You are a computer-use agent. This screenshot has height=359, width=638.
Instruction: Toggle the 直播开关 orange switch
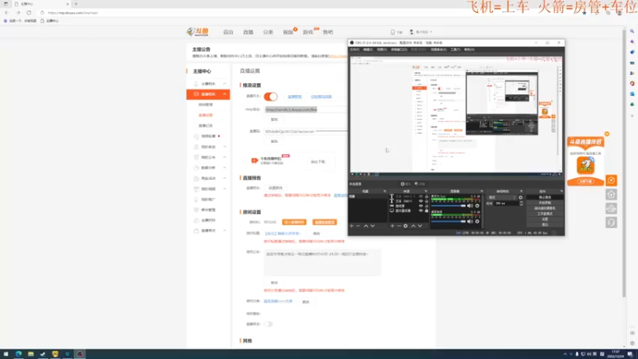270,97
